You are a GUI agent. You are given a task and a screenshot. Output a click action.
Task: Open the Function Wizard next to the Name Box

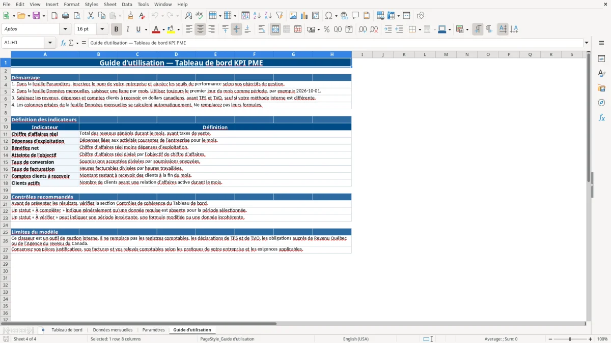[64, 43]
